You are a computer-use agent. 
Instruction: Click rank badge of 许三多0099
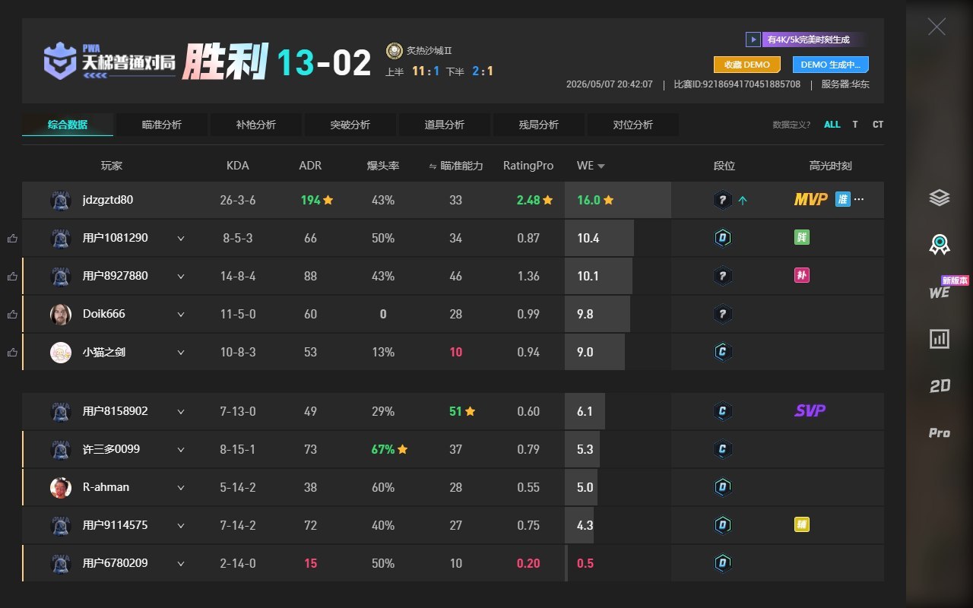pyautogui.click(x=722, y=449)
